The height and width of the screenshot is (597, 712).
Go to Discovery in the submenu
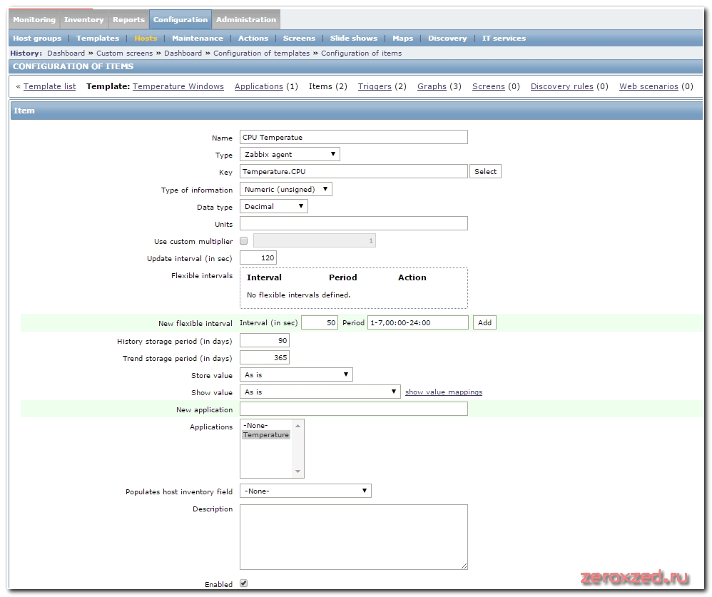coord(447,39)
